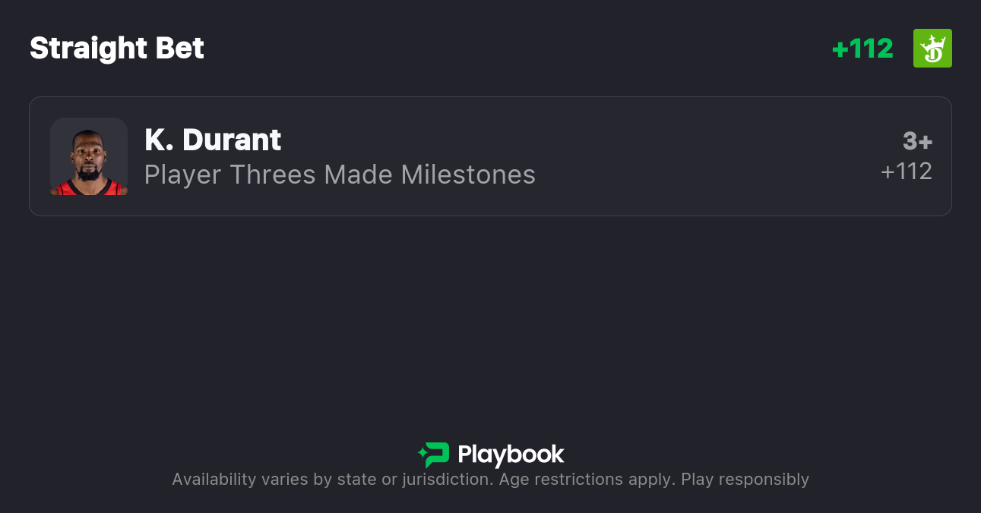The image size is (981, 513).
Task: Click the word "Threes" in market description
Action: [x=272, y=175]
